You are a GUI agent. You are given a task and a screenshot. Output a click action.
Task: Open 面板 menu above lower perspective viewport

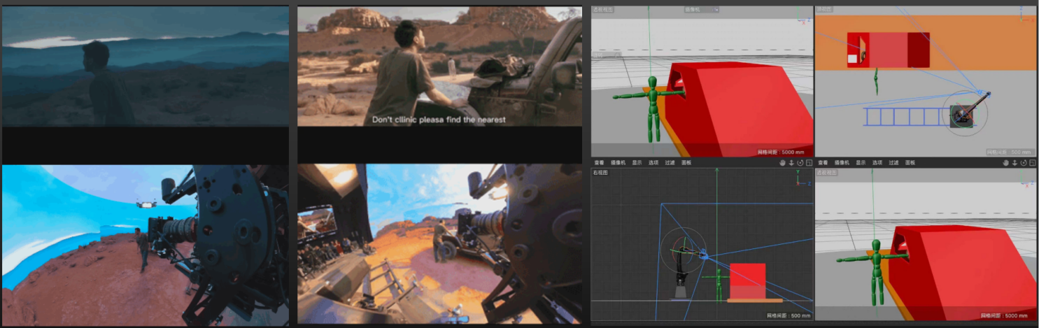910,162
